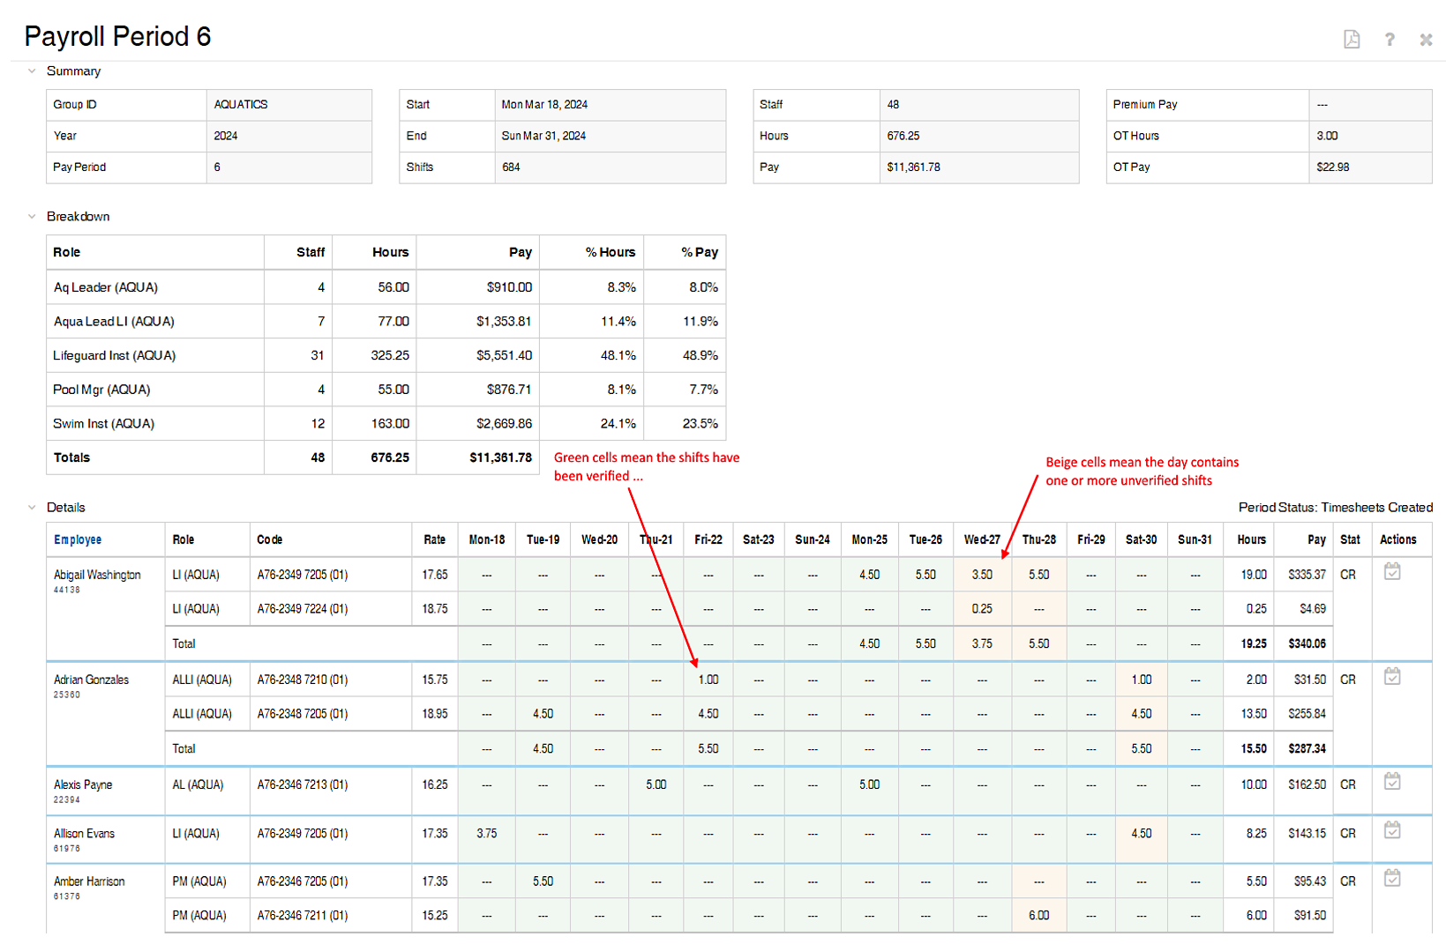1446x944 pixels.
Task: Select the Code column header
Action: point(270,539)
